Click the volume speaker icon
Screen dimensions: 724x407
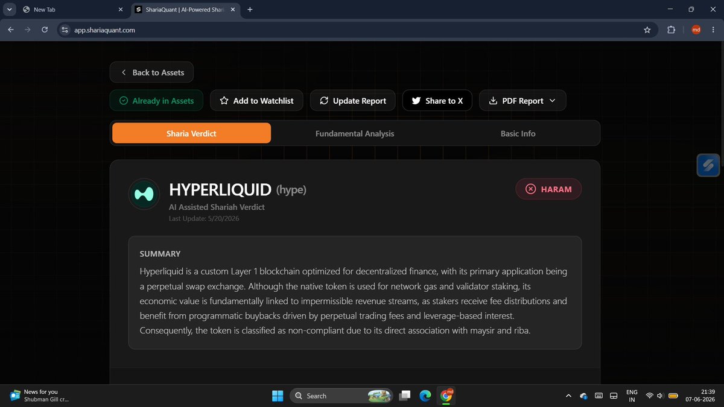pyautogui.click(x=662, y=396)
